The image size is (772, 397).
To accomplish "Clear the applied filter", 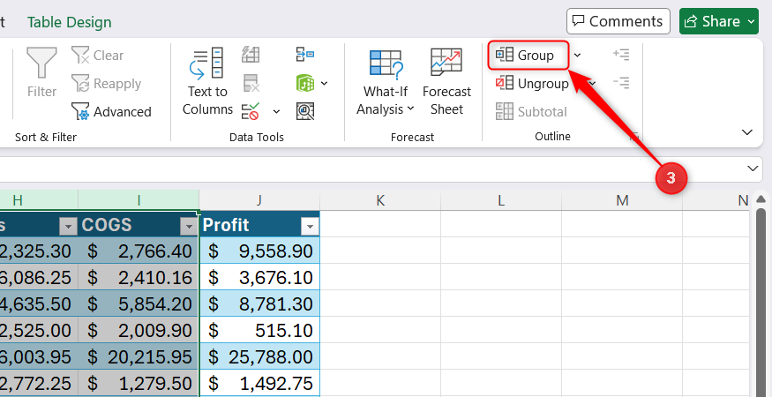I will (97, 56).
